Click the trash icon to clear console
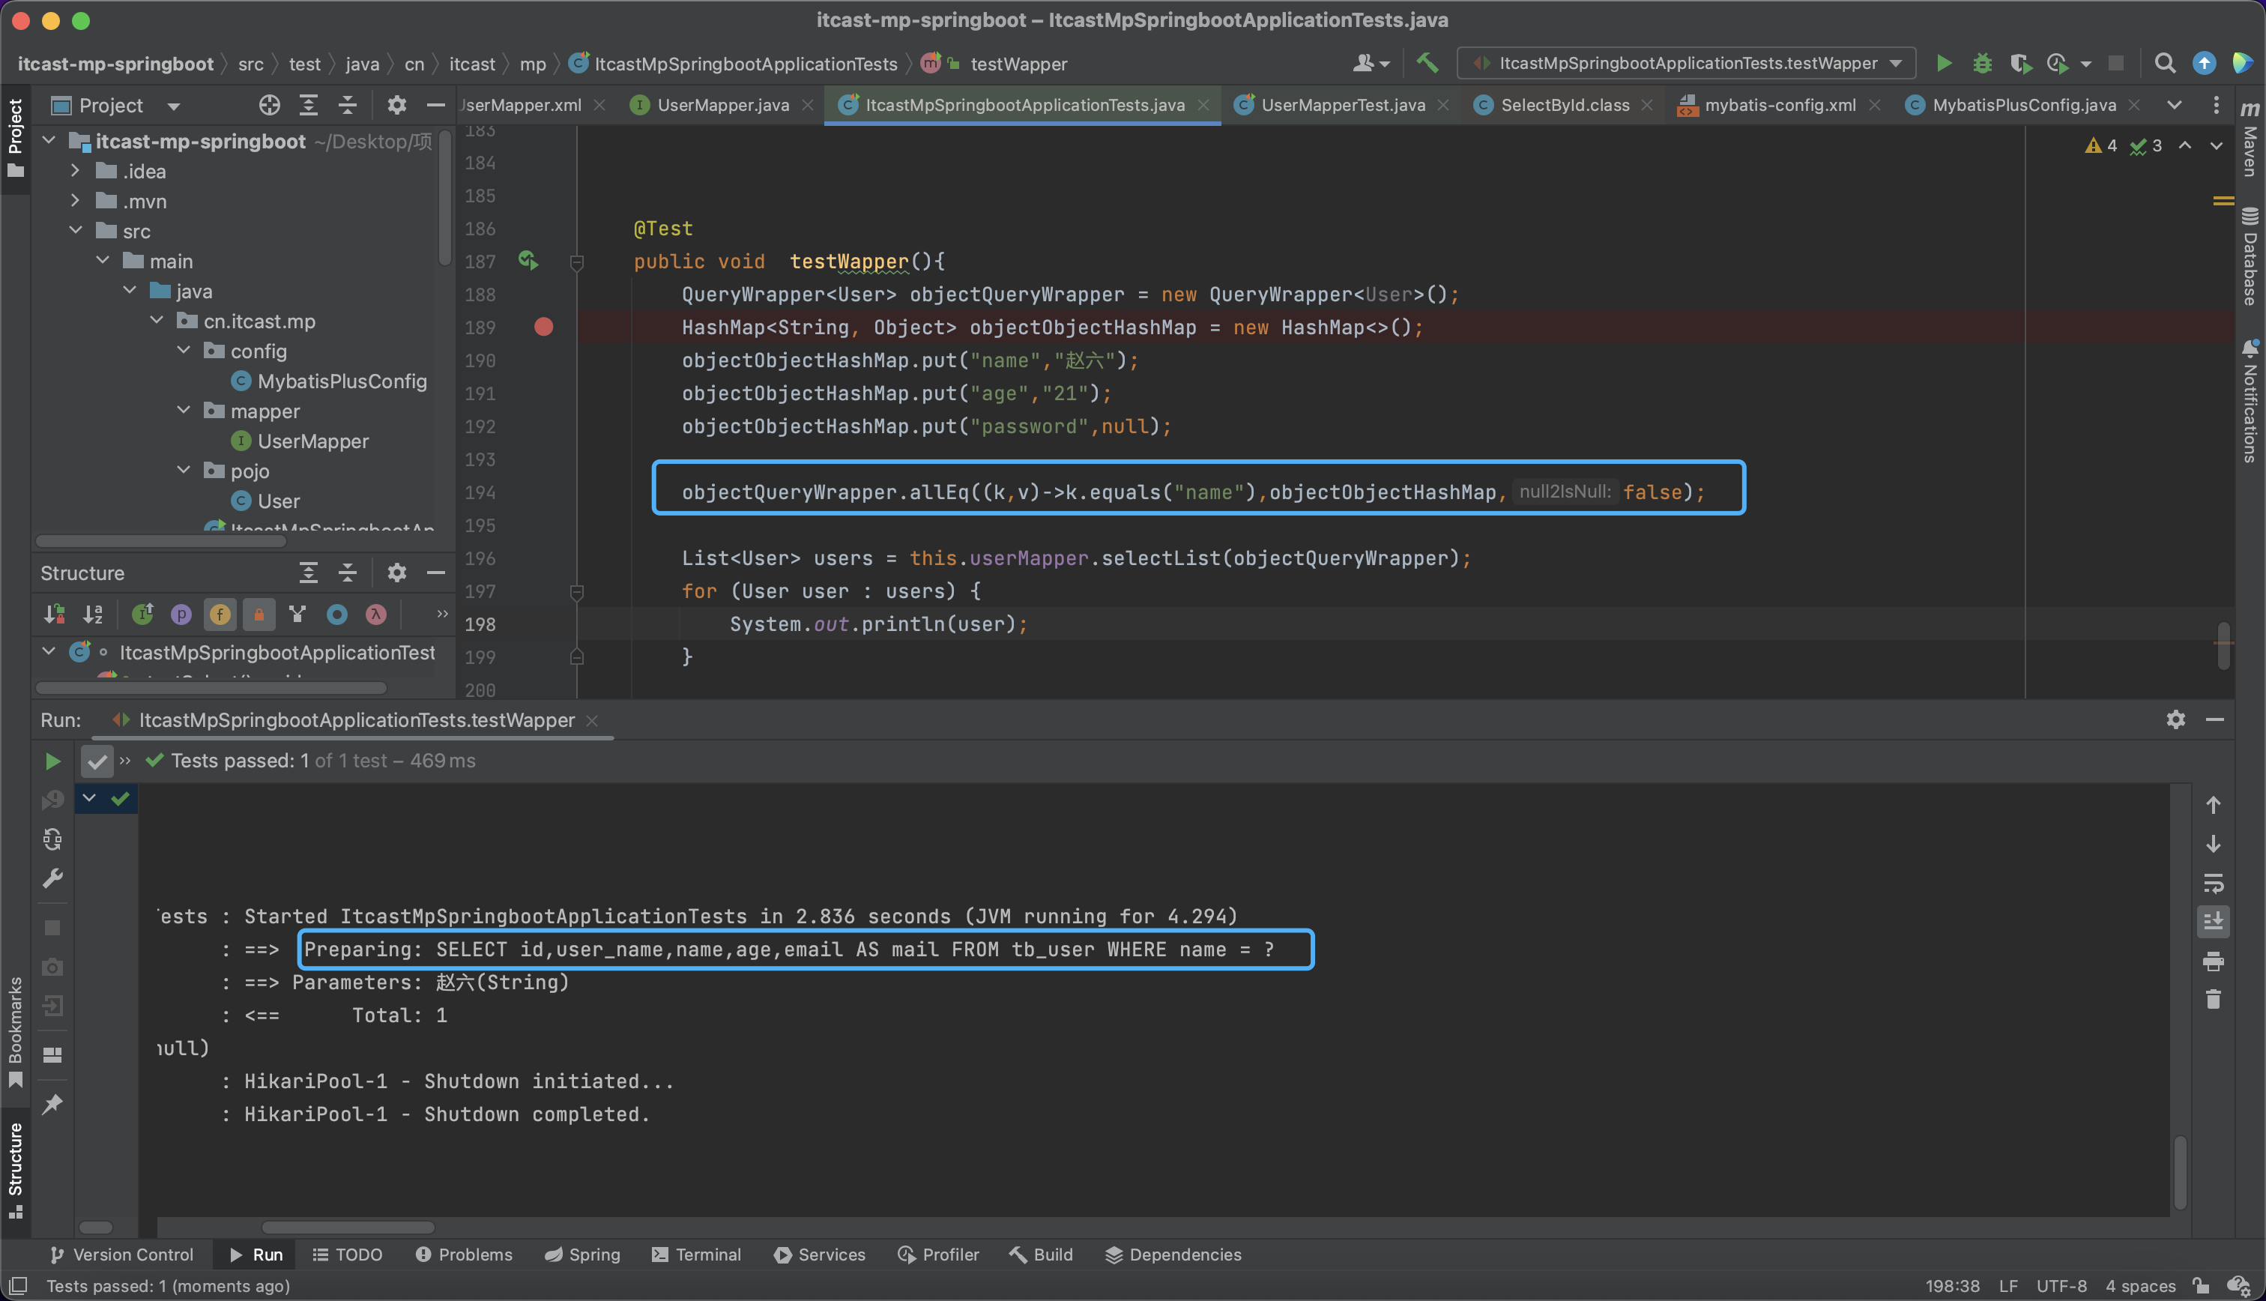Viewport: 2266px width, 1301px height. pos(2212,999)
